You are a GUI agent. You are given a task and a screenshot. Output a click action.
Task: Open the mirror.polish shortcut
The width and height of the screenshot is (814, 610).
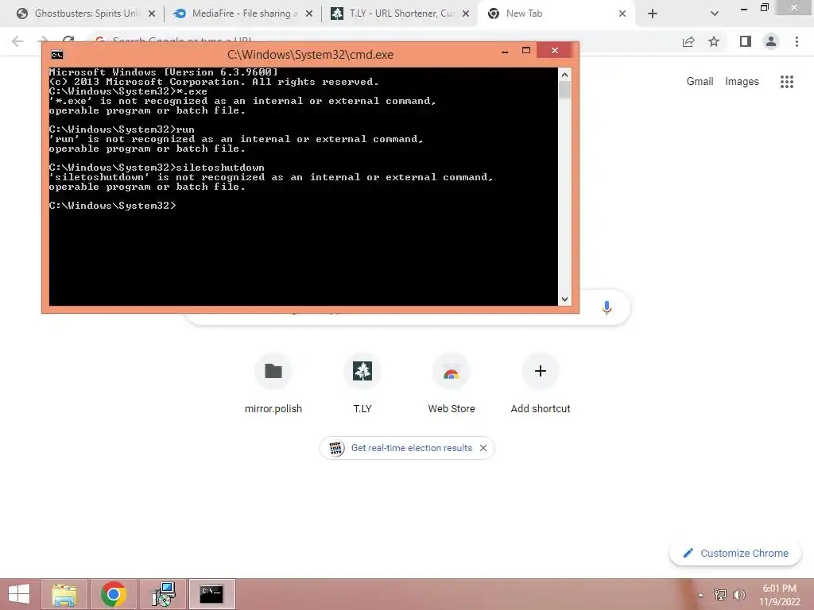(x=273, y=383)
